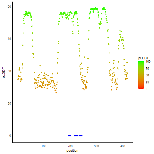Image resolution: width=154 pixels, height=154 pixels.
Task: Click the pLDDT y-axis title
Action: [4, 73]
